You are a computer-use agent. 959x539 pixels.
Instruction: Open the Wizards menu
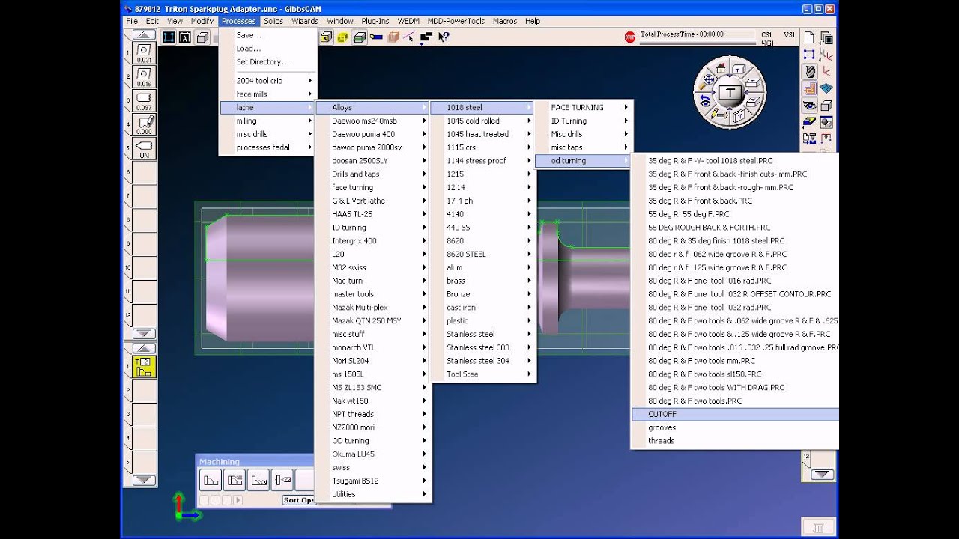305,21
